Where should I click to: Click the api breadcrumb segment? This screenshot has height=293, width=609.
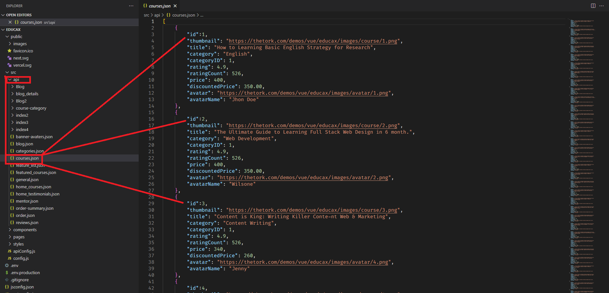click(157, 15)
